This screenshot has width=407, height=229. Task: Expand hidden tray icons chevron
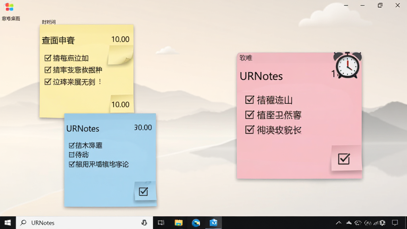click(x=339, y=223)
